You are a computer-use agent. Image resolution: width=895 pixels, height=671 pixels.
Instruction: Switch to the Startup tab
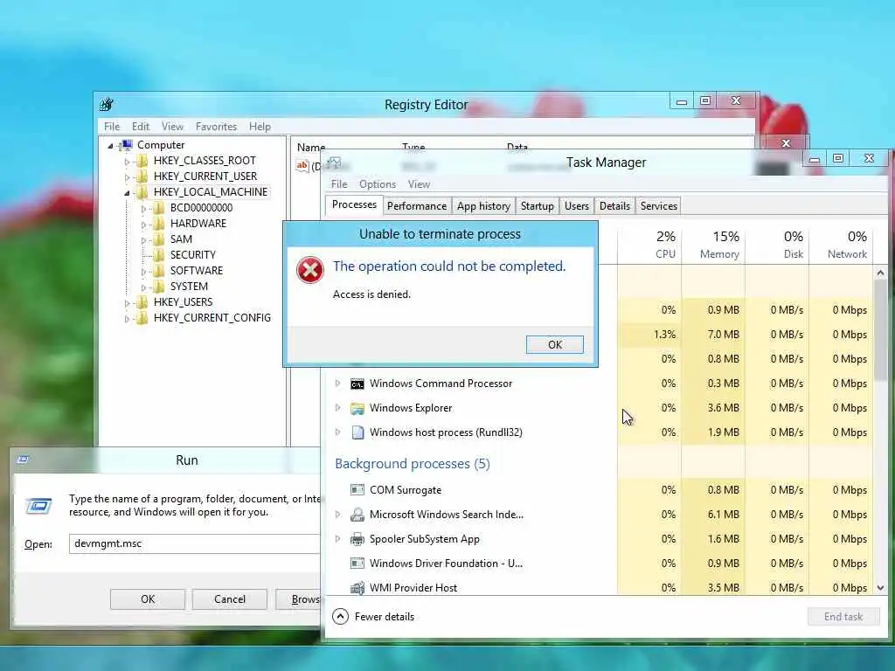pyautogui.click(x=538, y=206)
